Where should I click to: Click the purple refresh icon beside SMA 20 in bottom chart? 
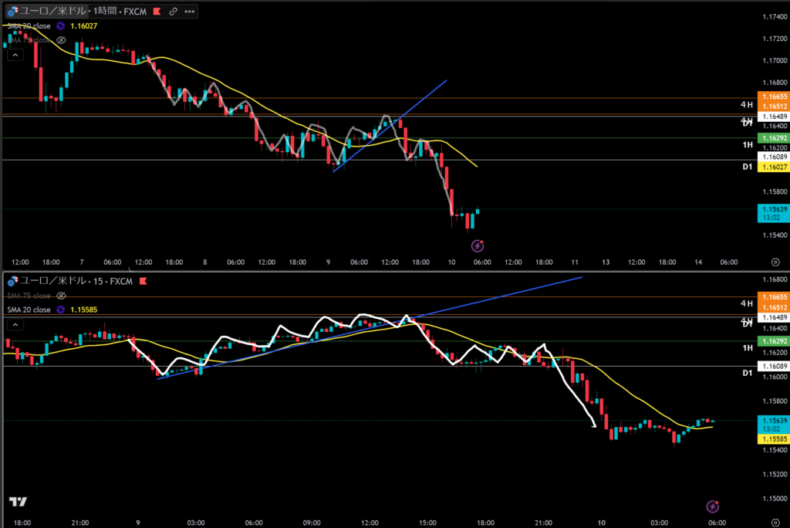(60, 310)
